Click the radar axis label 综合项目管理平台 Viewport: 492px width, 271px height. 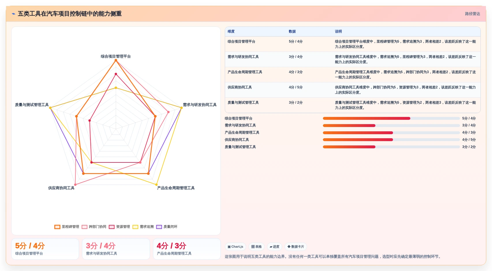coord(116,56)
